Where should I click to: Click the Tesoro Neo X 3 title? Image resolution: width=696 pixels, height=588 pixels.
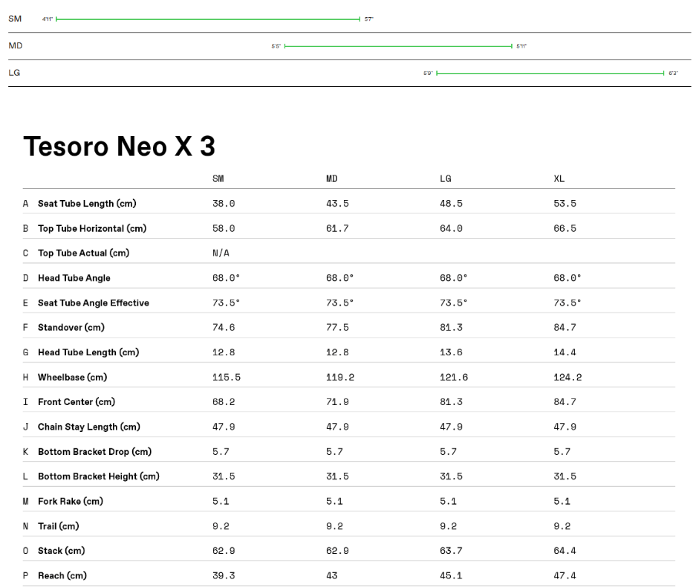point(119,146)
